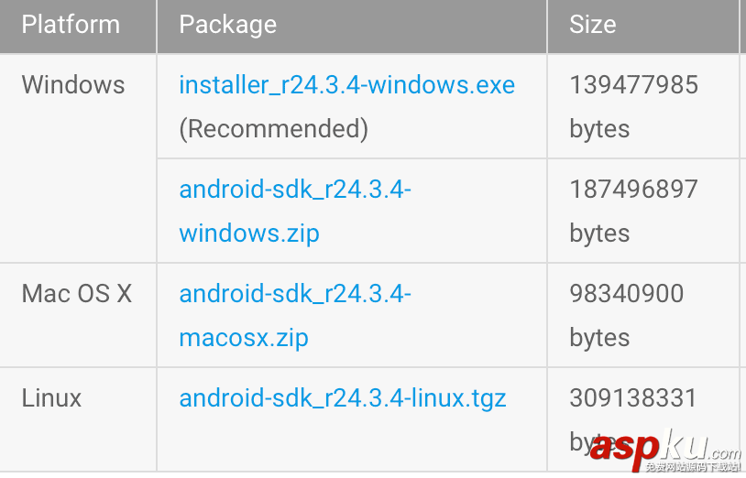This screenshot has width=746, height=478.
Task: Open the android-sdk_r24.3.4-linux.tgz link
Action: pos(342,398)
